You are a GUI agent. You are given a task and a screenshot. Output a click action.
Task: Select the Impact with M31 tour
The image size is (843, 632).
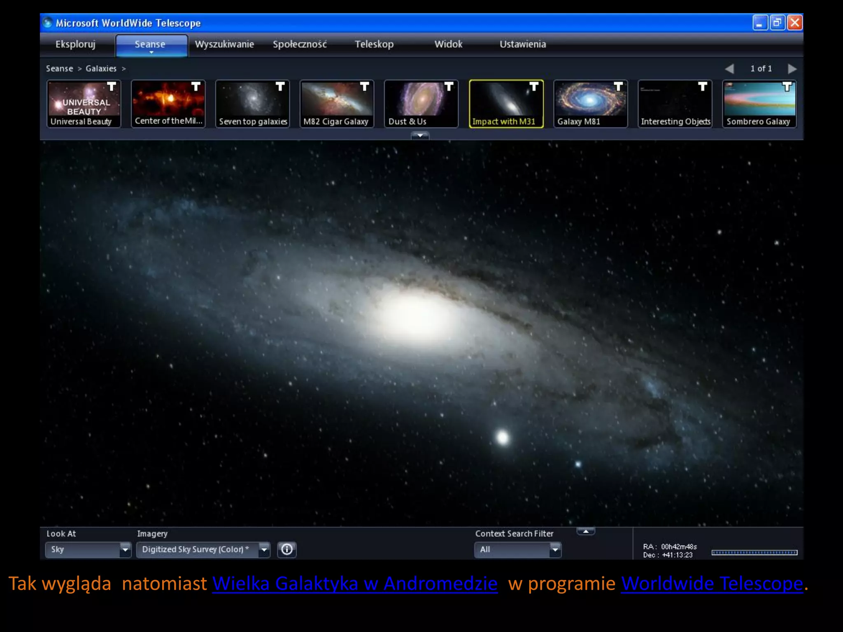pyautogui.click(x=506, y=104)
